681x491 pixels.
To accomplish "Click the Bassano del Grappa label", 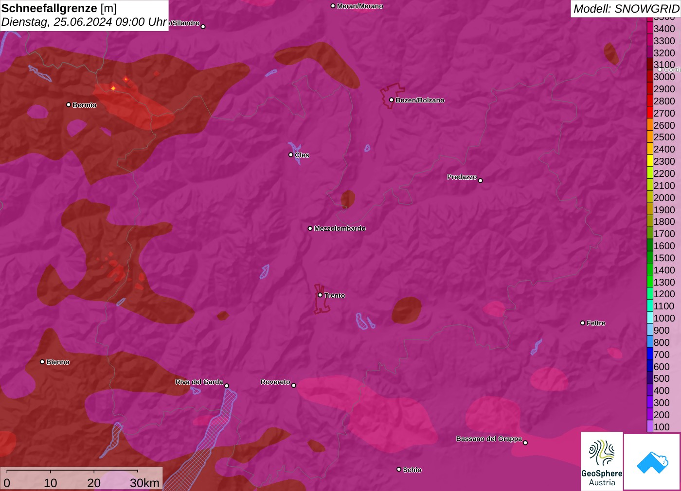I will 489,439.
